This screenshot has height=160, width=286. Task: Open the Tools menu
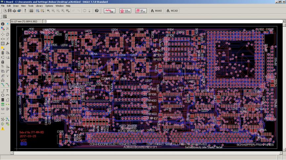[x=31, y=6]
